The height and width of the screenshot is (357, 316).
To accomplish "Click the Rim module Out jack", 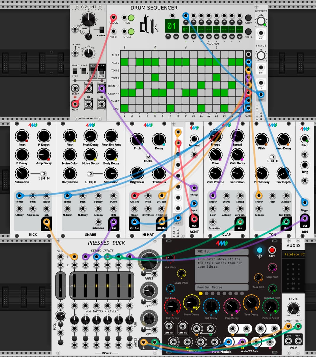I will pos(305,219).
